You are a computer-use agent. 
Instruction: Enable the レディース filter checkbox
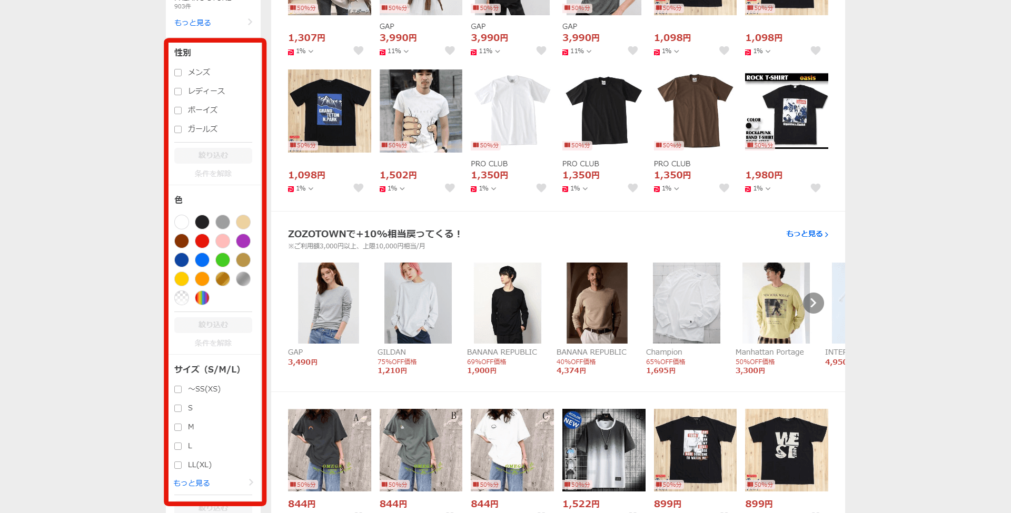pos(178,92)
